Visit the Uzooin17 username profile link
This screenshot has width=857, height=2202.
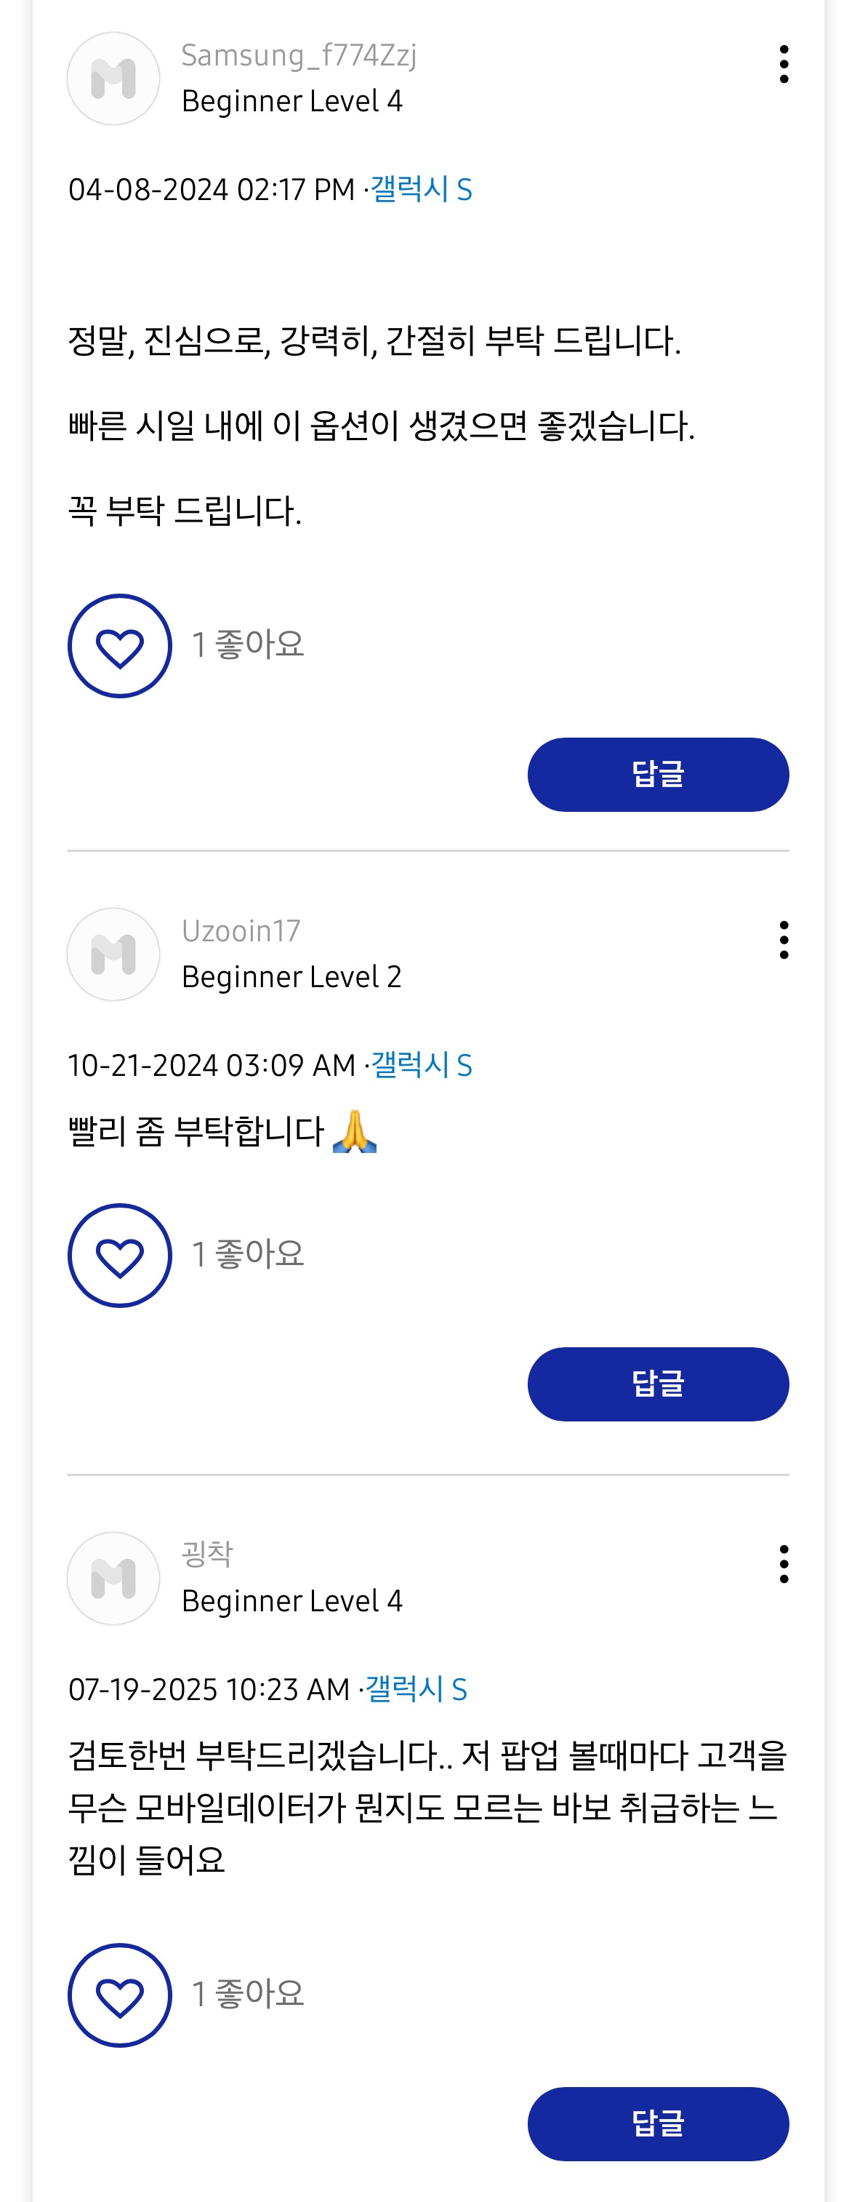241,931
